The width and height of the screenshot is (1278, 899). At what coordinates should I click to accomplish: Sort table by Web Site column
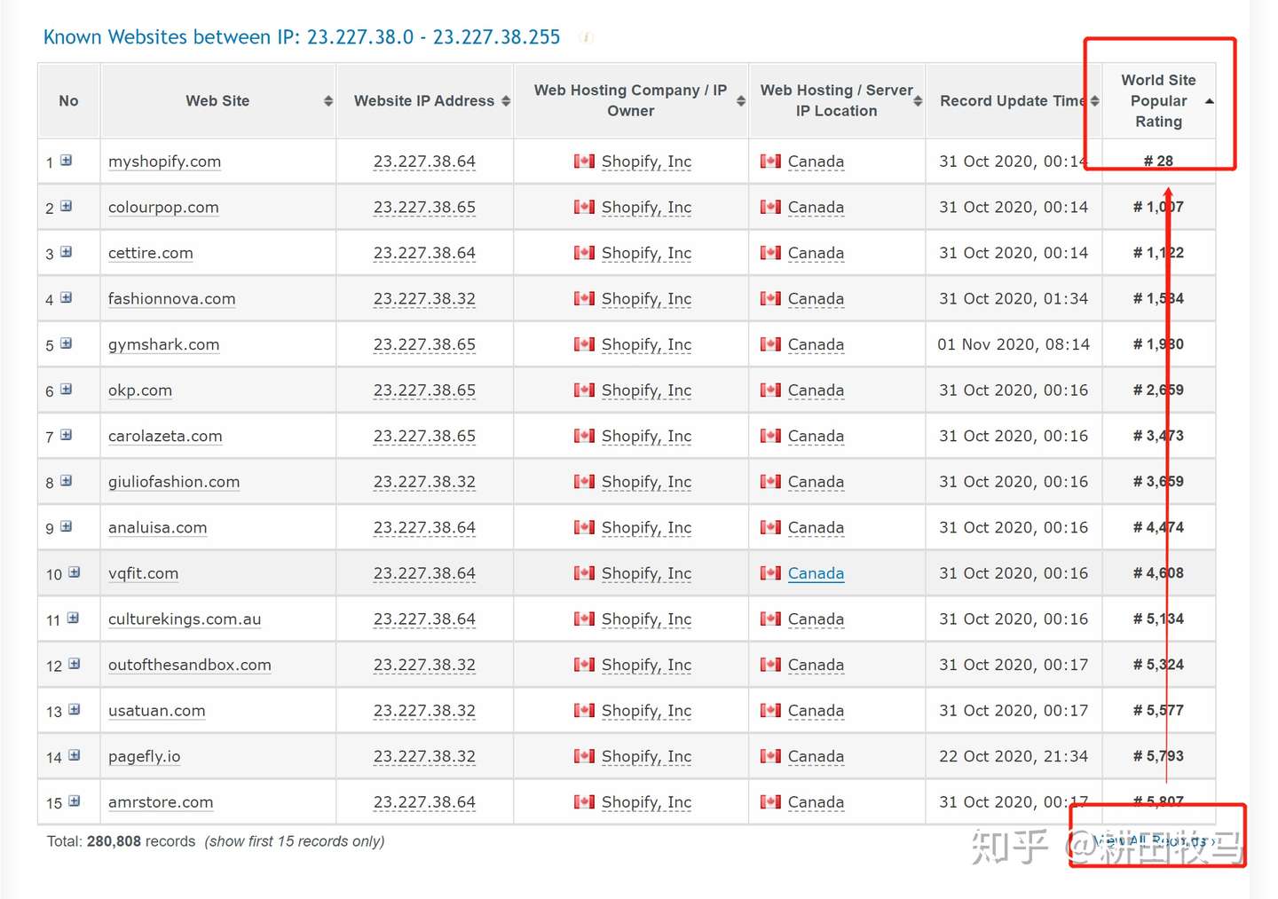point(328,101)
